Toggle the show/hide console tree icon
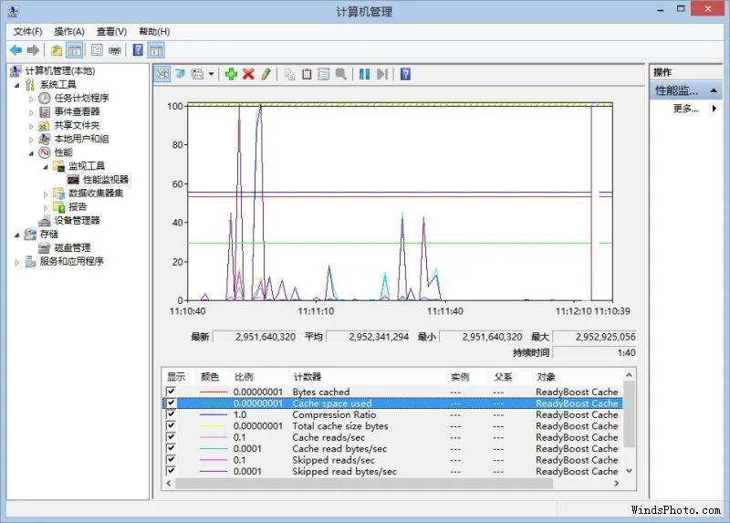The image size is (730, 523). [x=75, y=50]
